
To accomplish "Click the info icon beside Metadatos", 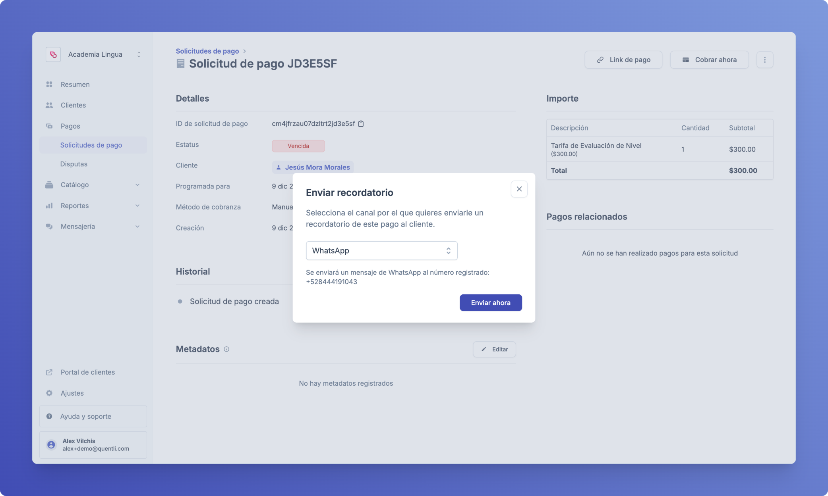I will [x=226, y=349].
